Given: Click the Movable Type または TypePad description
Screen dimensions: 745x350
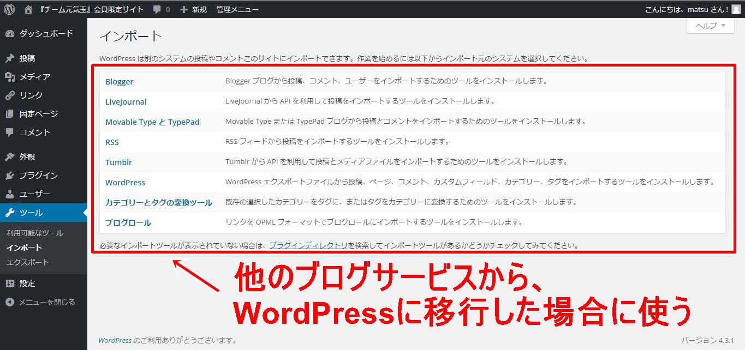Looking at the screenshot, I should [406, 122].
